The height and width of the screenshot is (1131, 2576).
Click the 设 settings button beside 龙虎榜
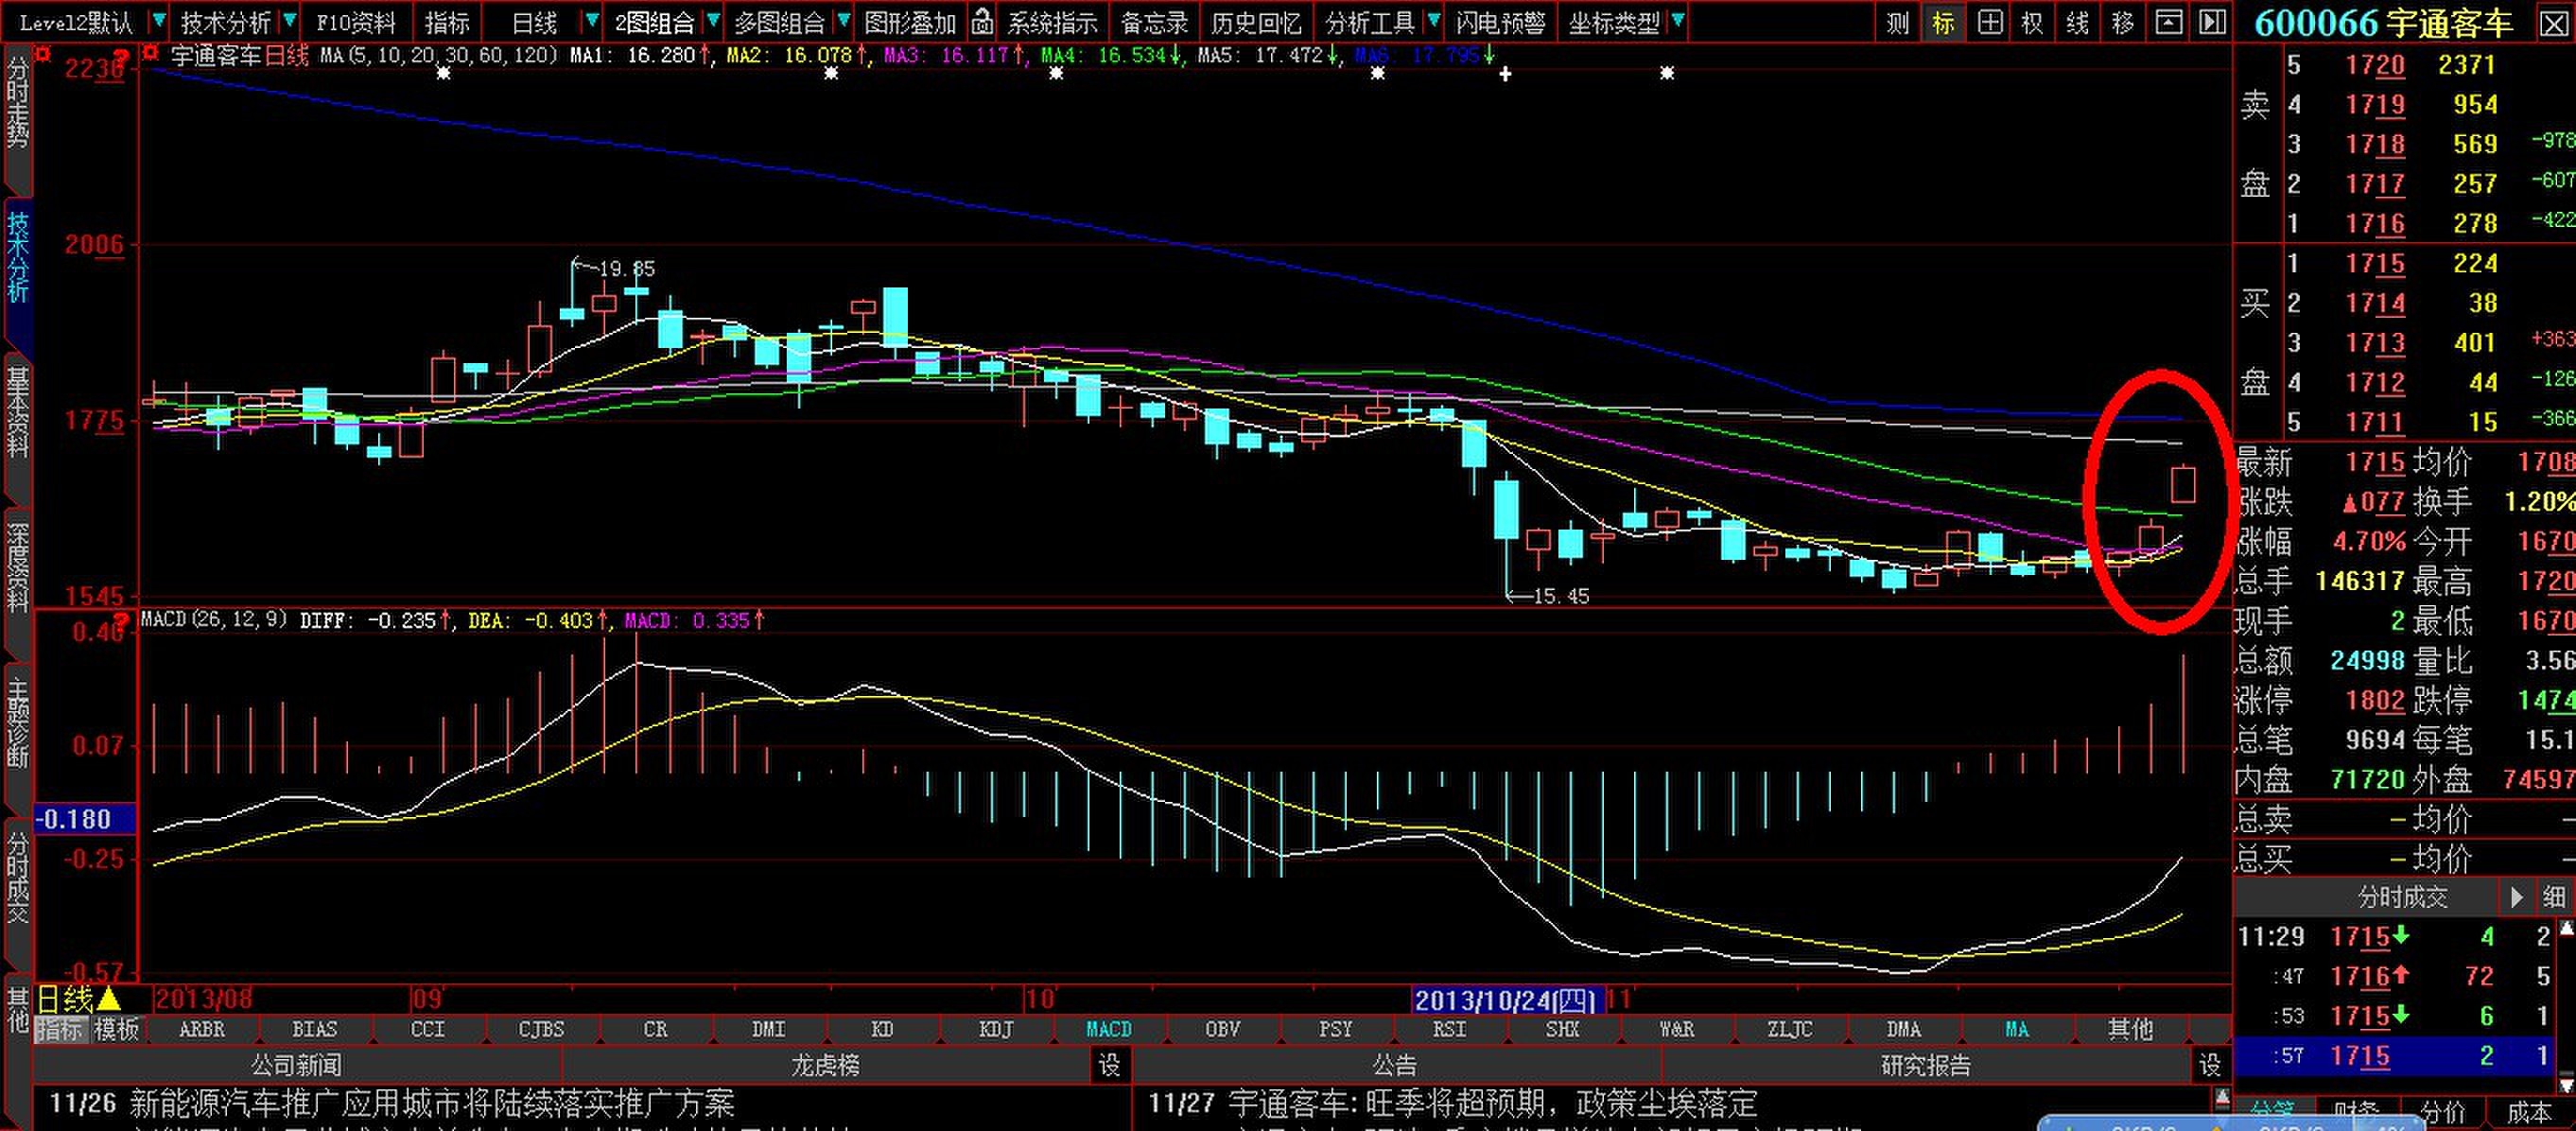click(1110, 1065)
